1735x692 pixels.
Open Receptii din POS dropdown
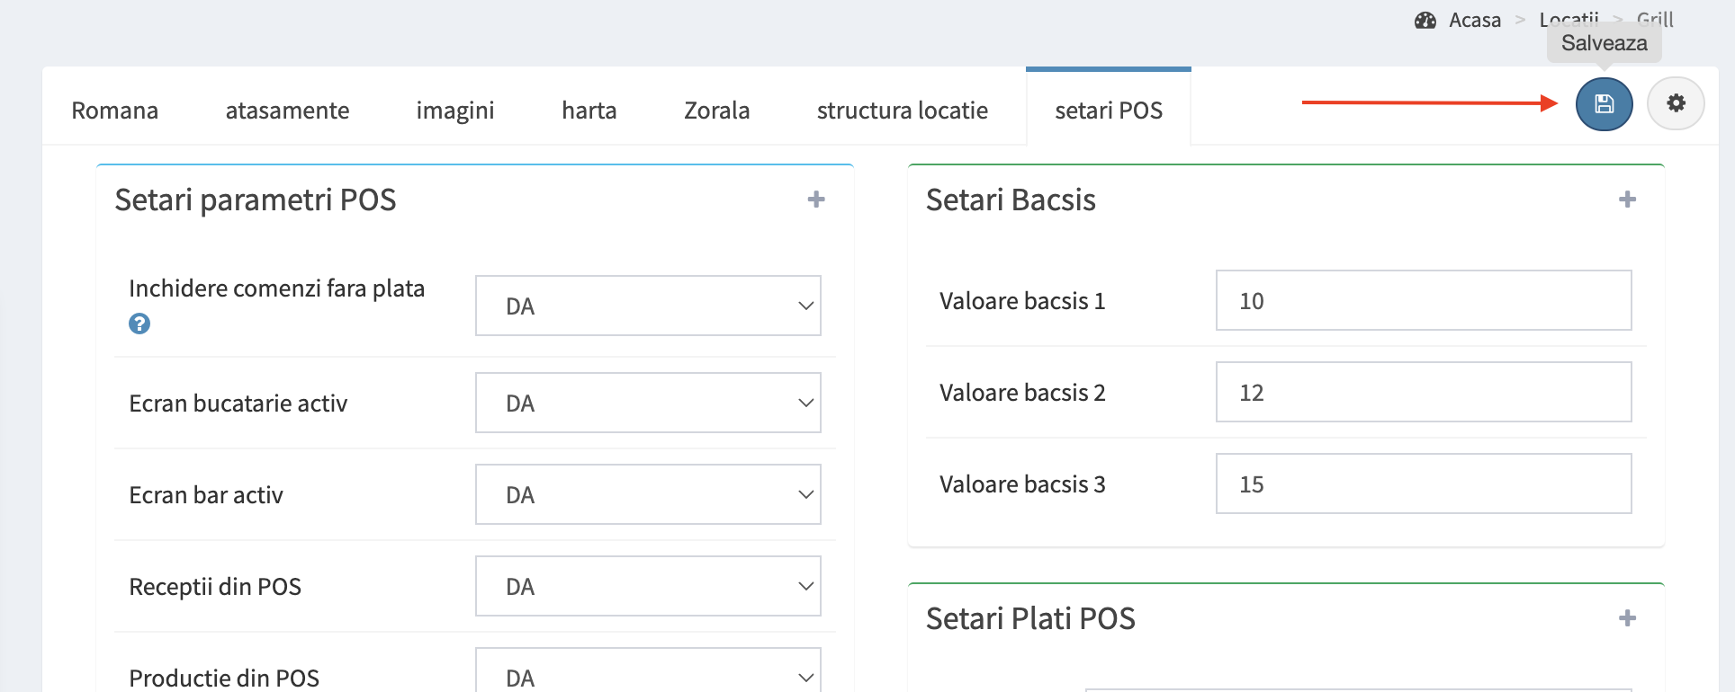pyautogui.click(x=648, y=587)
